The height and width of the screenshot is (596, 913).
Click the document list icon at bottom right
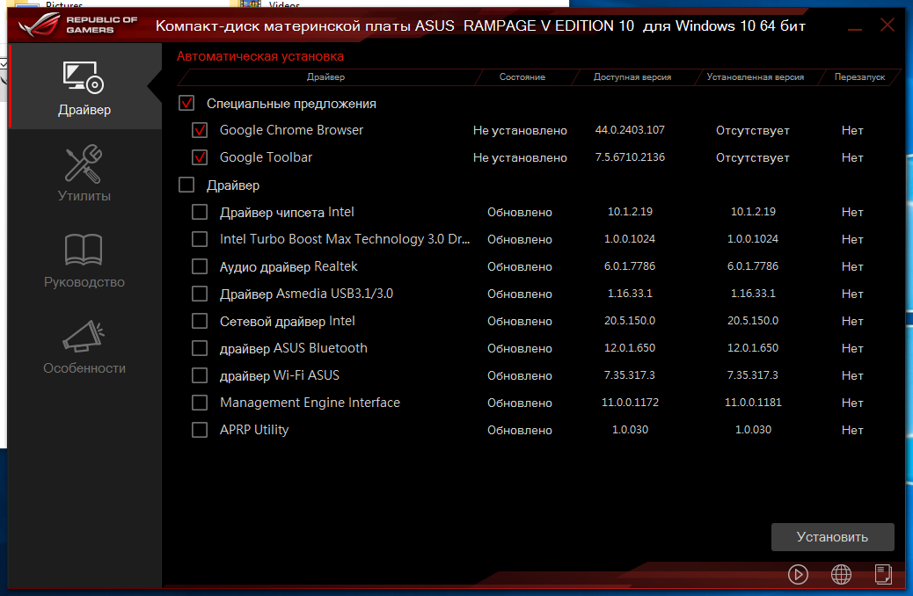pos(883,574)
